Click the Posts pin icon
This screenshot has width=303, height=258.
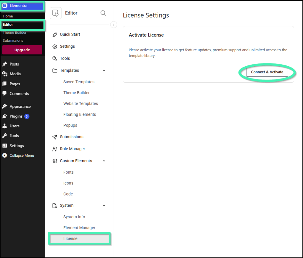click(5, 64)
